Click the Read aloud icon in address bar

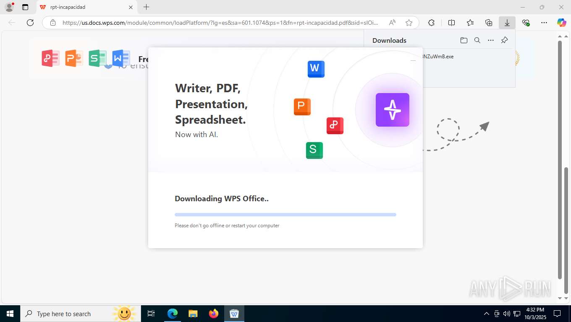pyautogui.click(x=392, y=23)
